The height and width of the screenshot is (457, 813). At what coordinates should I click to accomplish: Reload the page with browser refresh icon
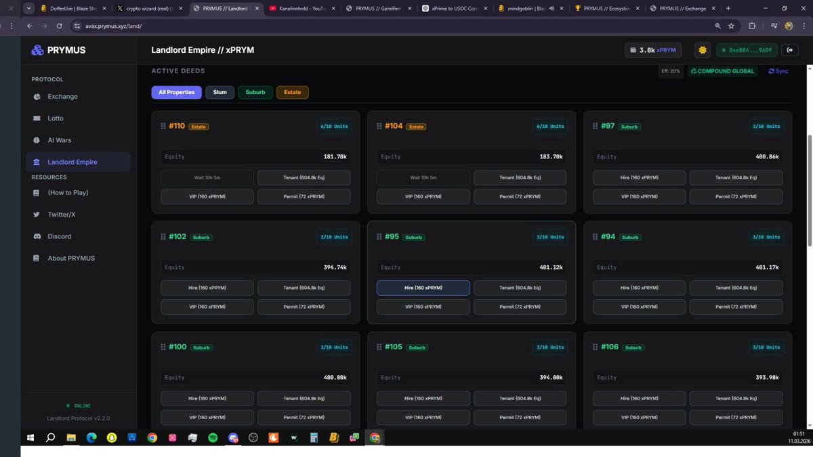pyautogui.click(x=60, y=26)
